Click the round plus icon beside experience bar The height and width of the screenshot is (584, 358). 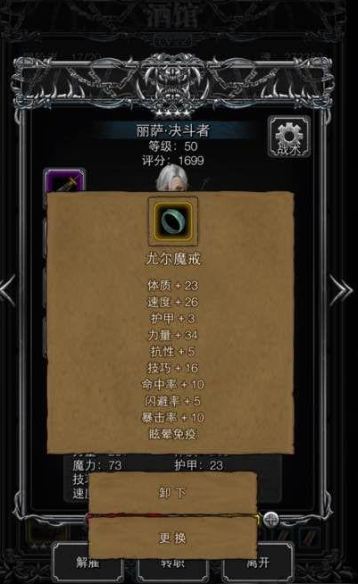(x=271, y=519)
